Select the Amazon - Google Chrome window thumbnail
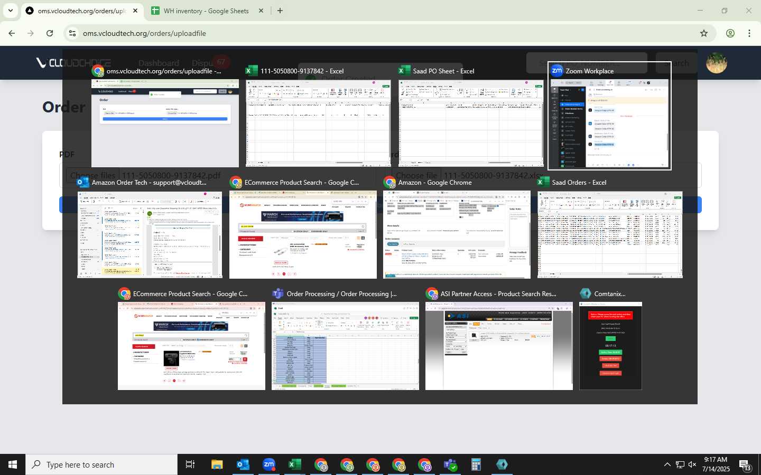 pos(457,235)
